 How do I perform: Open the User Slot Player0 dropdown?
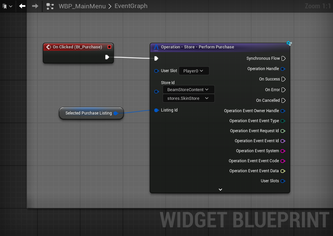tap(194, 71)
